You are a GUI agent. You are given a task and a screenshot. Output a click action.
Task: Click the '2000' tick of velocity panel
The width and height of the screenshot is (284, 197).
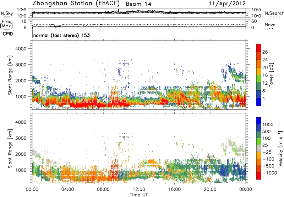pos(21,154)
